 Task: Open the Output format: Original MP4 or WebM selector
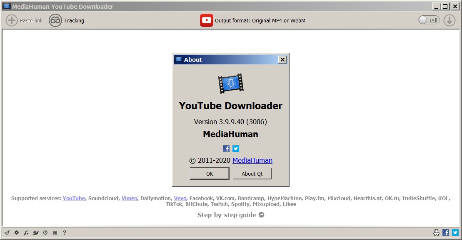[260, 21]
